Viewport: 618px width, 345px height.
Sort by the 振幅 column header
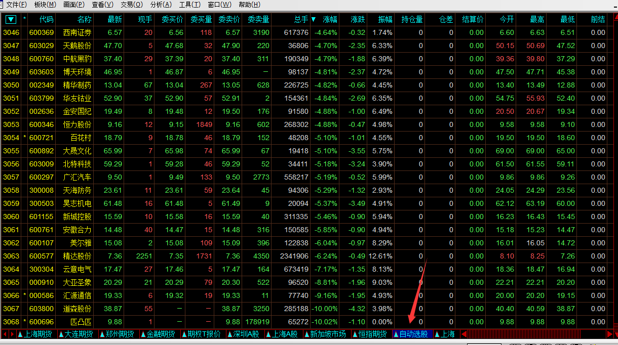[385, 19]
